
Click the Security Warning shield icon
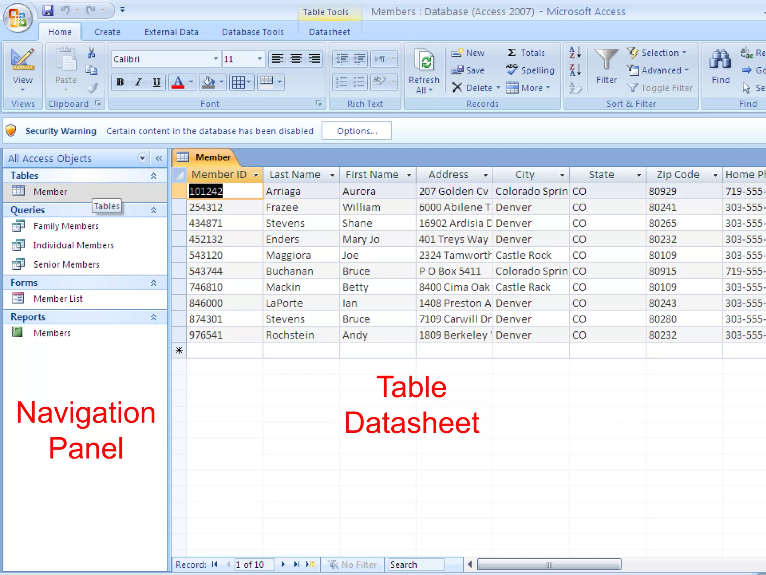(x=11, y=131)
